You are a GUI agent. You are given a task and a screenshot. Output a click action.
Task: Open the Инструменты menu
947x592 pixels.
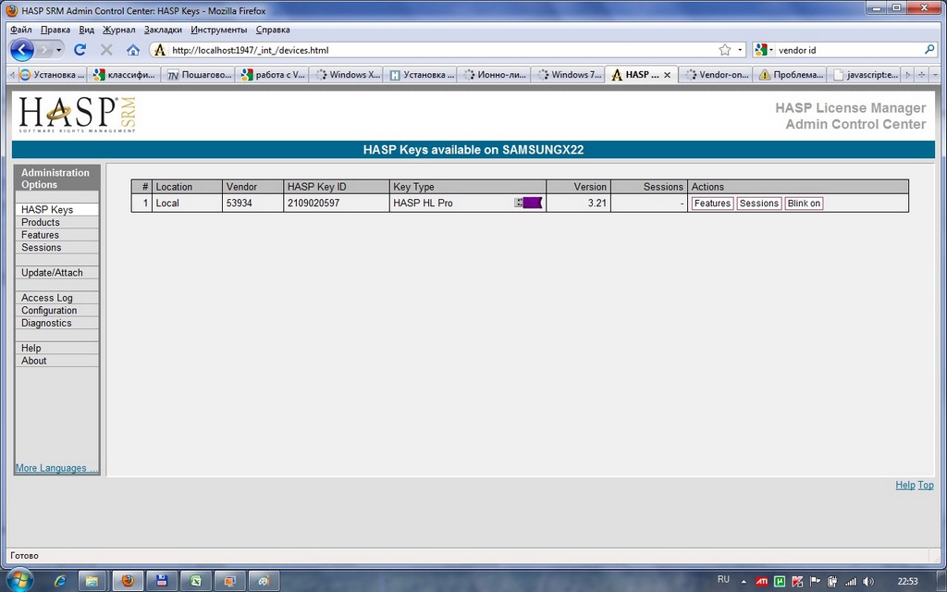[x=218, y=30]
